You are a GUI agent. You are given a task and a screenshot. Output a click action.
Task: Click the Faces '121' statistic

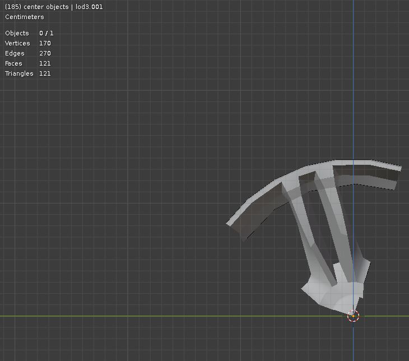[x=45, y=63]
